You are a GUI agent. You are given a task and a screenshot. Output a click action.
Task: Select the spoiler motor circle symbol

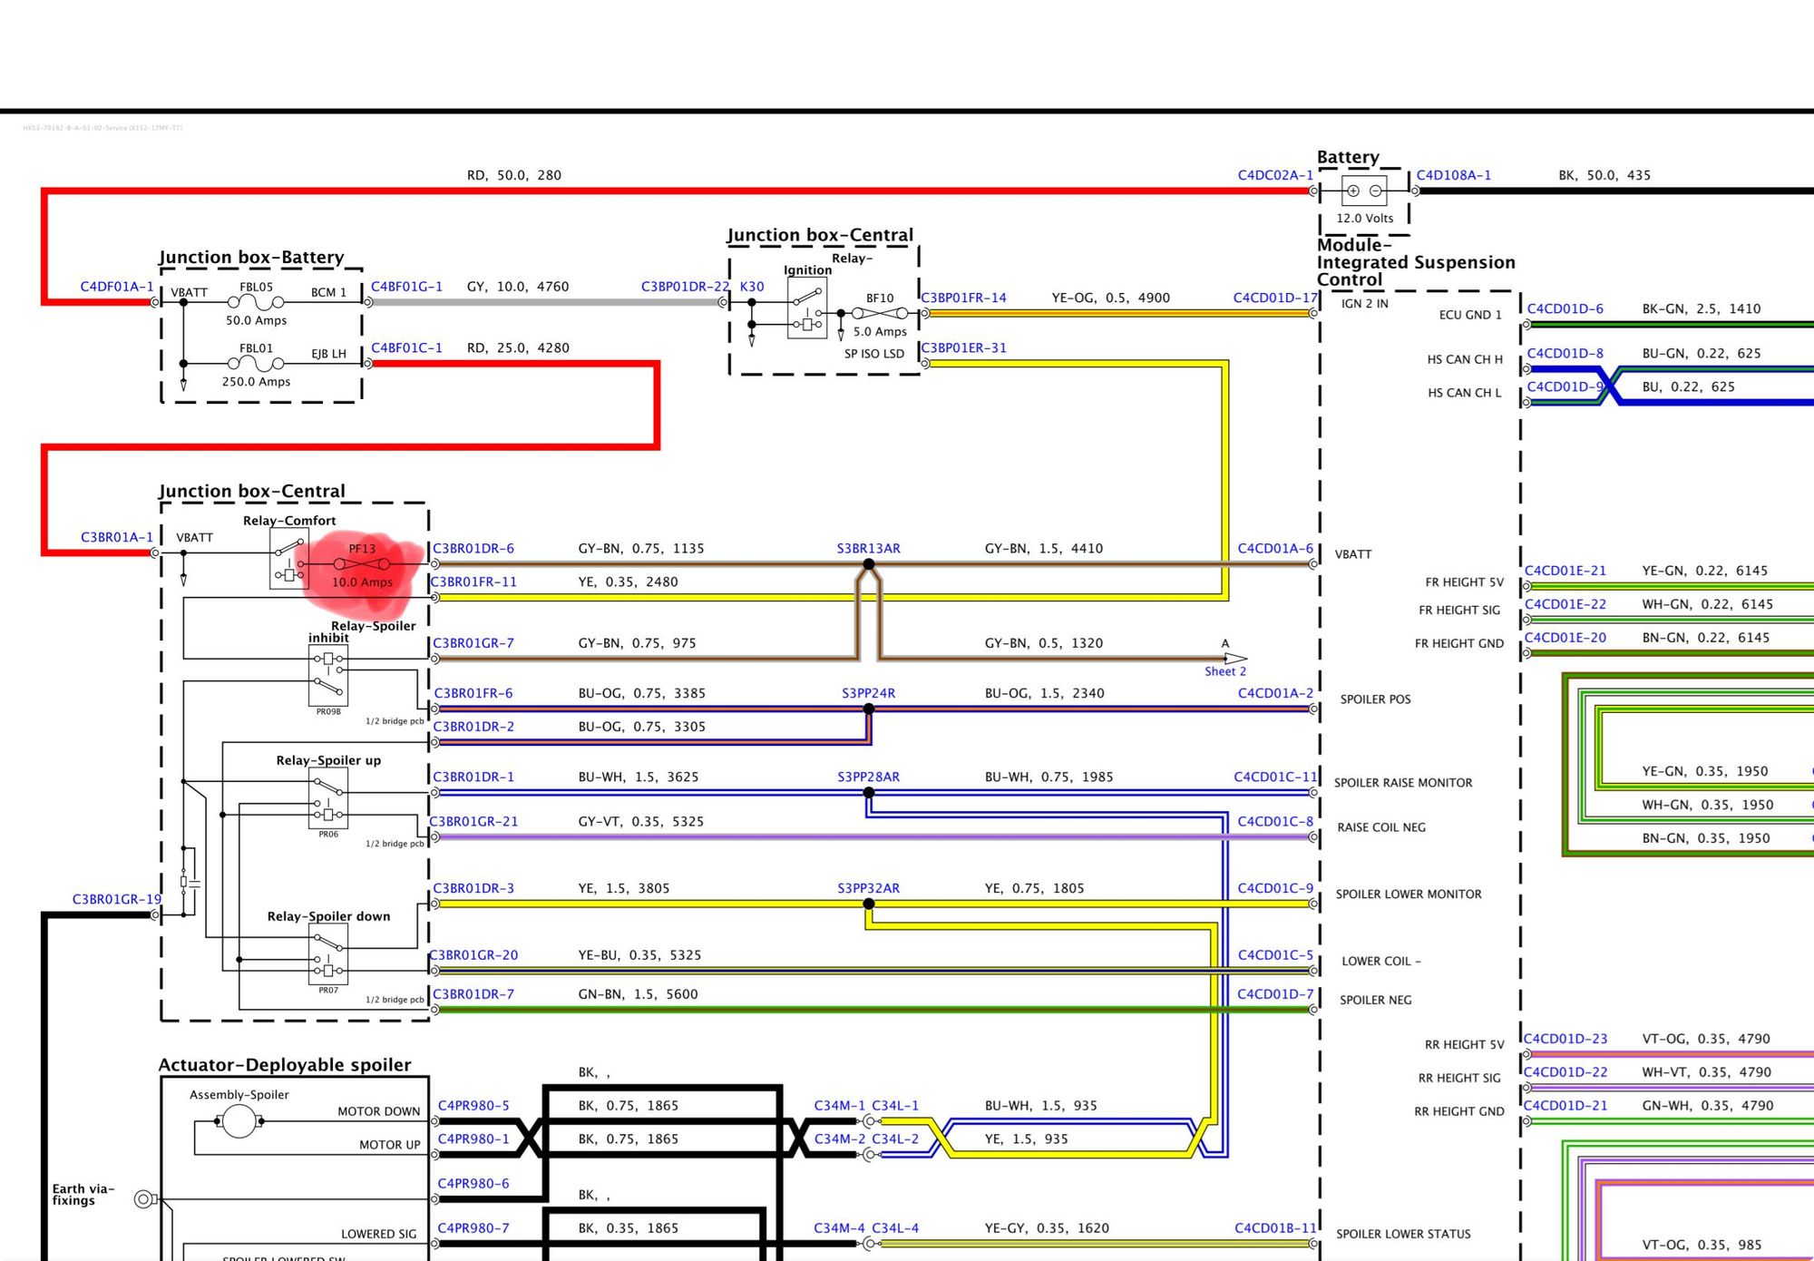click(x=239, y=1121)
